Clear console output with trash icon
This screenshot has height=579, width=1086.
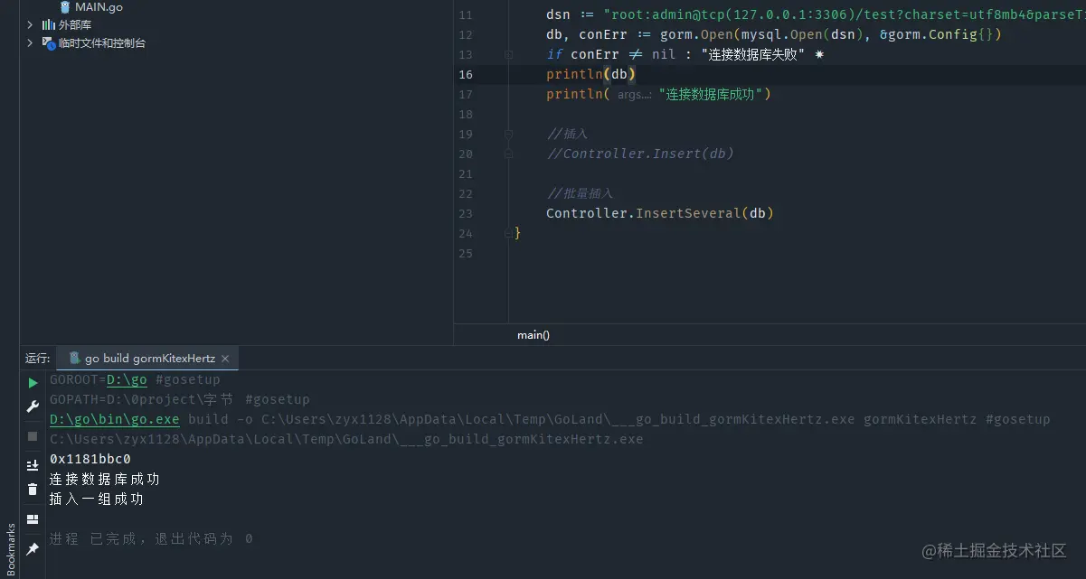coord(33,489)
